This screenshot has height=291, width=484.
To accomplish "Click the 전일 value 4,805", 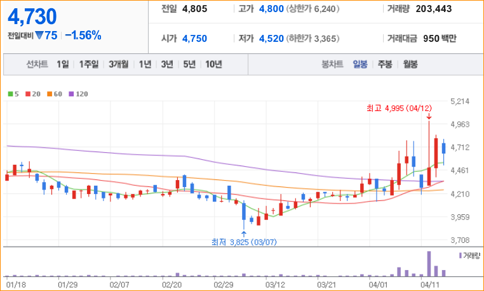I will point(194,9).
